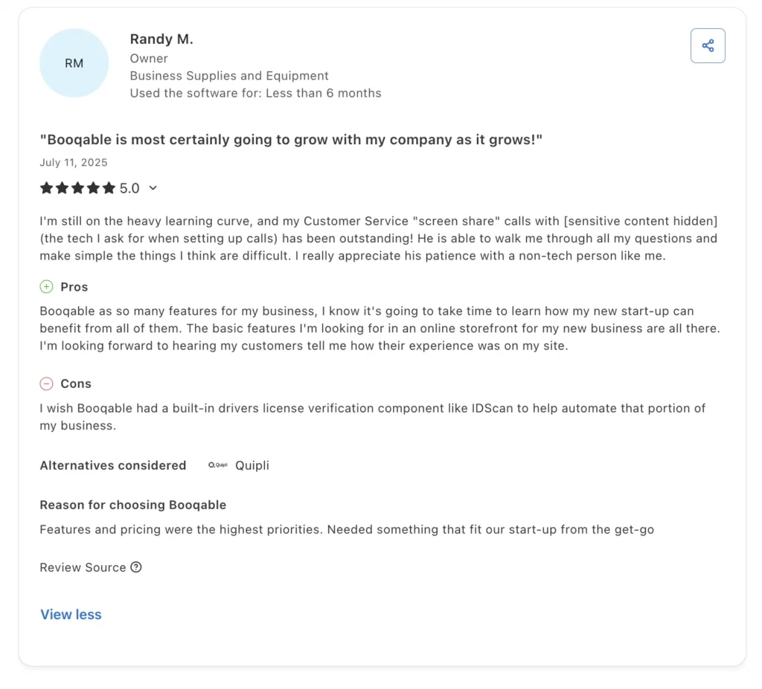
Task: Click Reason for choosing Booqable heading
Action: (x=133, y=505)
